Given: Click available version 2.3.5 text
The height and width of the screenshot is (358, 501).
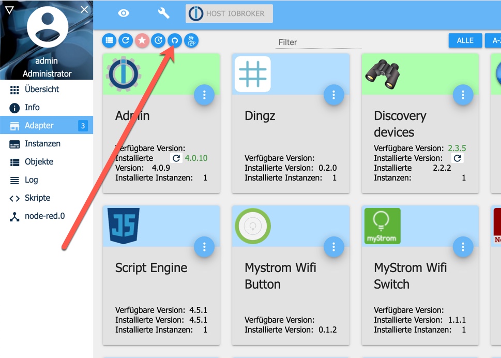Looking at the screenshot, I should click(457, 148).
